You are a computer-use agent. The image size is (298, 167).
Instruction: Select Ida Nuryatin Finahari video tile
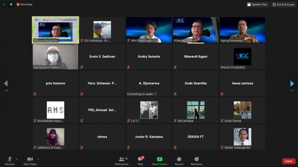(55, 57)
